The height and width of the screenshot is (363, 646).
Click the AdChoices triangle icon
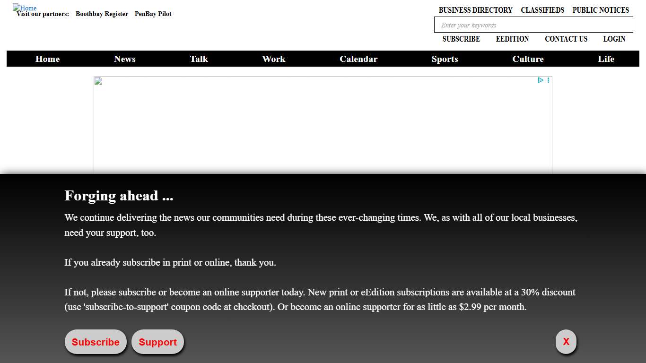tap(541, 80)
